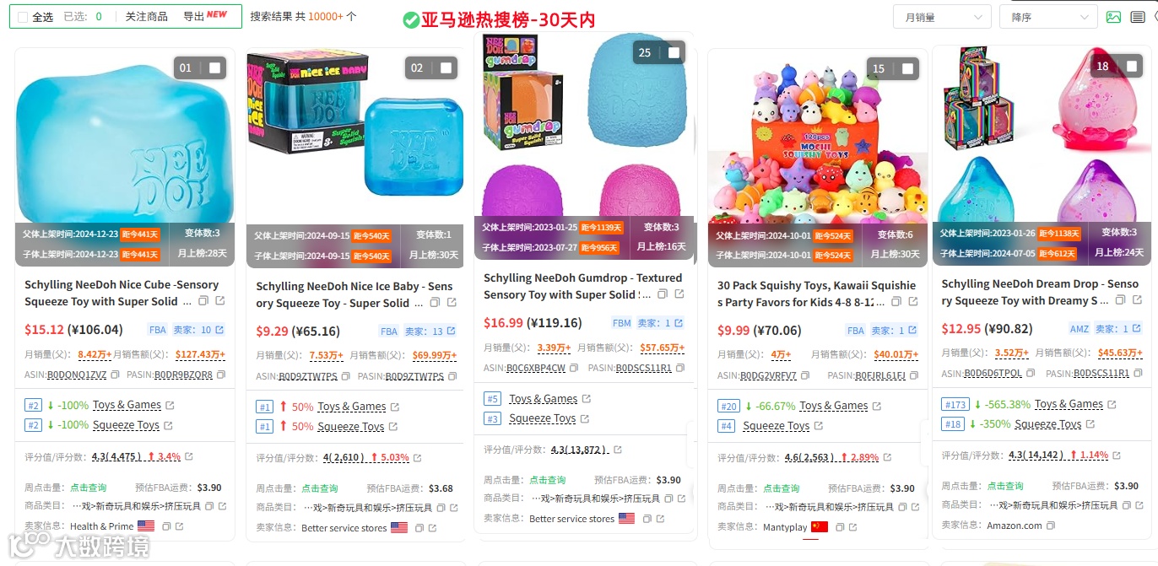Tick checkbox on product card 01
The image size is (1158, 566).
215,68
